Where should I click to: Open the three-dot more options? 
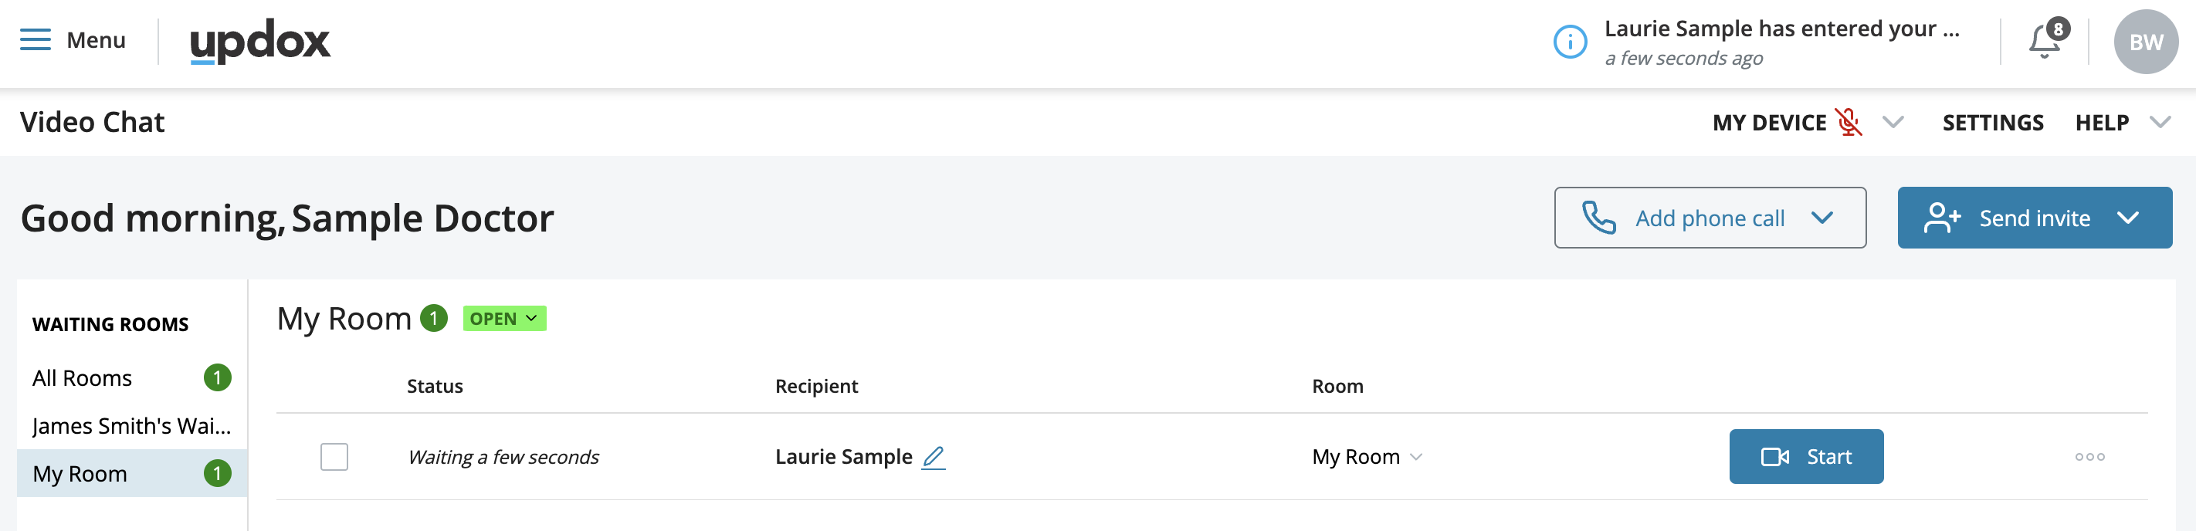pos(2089,458)
